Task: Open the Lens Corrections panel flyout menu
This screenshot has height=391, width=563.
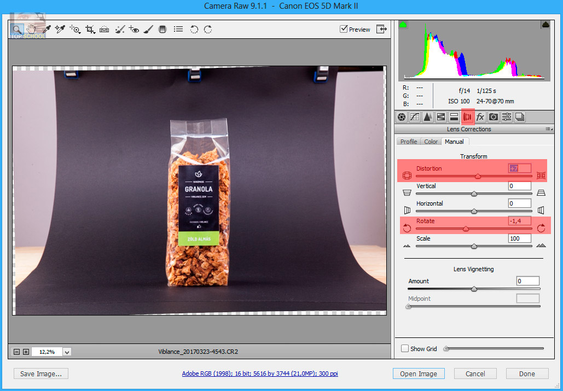Action: coord(549,129)
